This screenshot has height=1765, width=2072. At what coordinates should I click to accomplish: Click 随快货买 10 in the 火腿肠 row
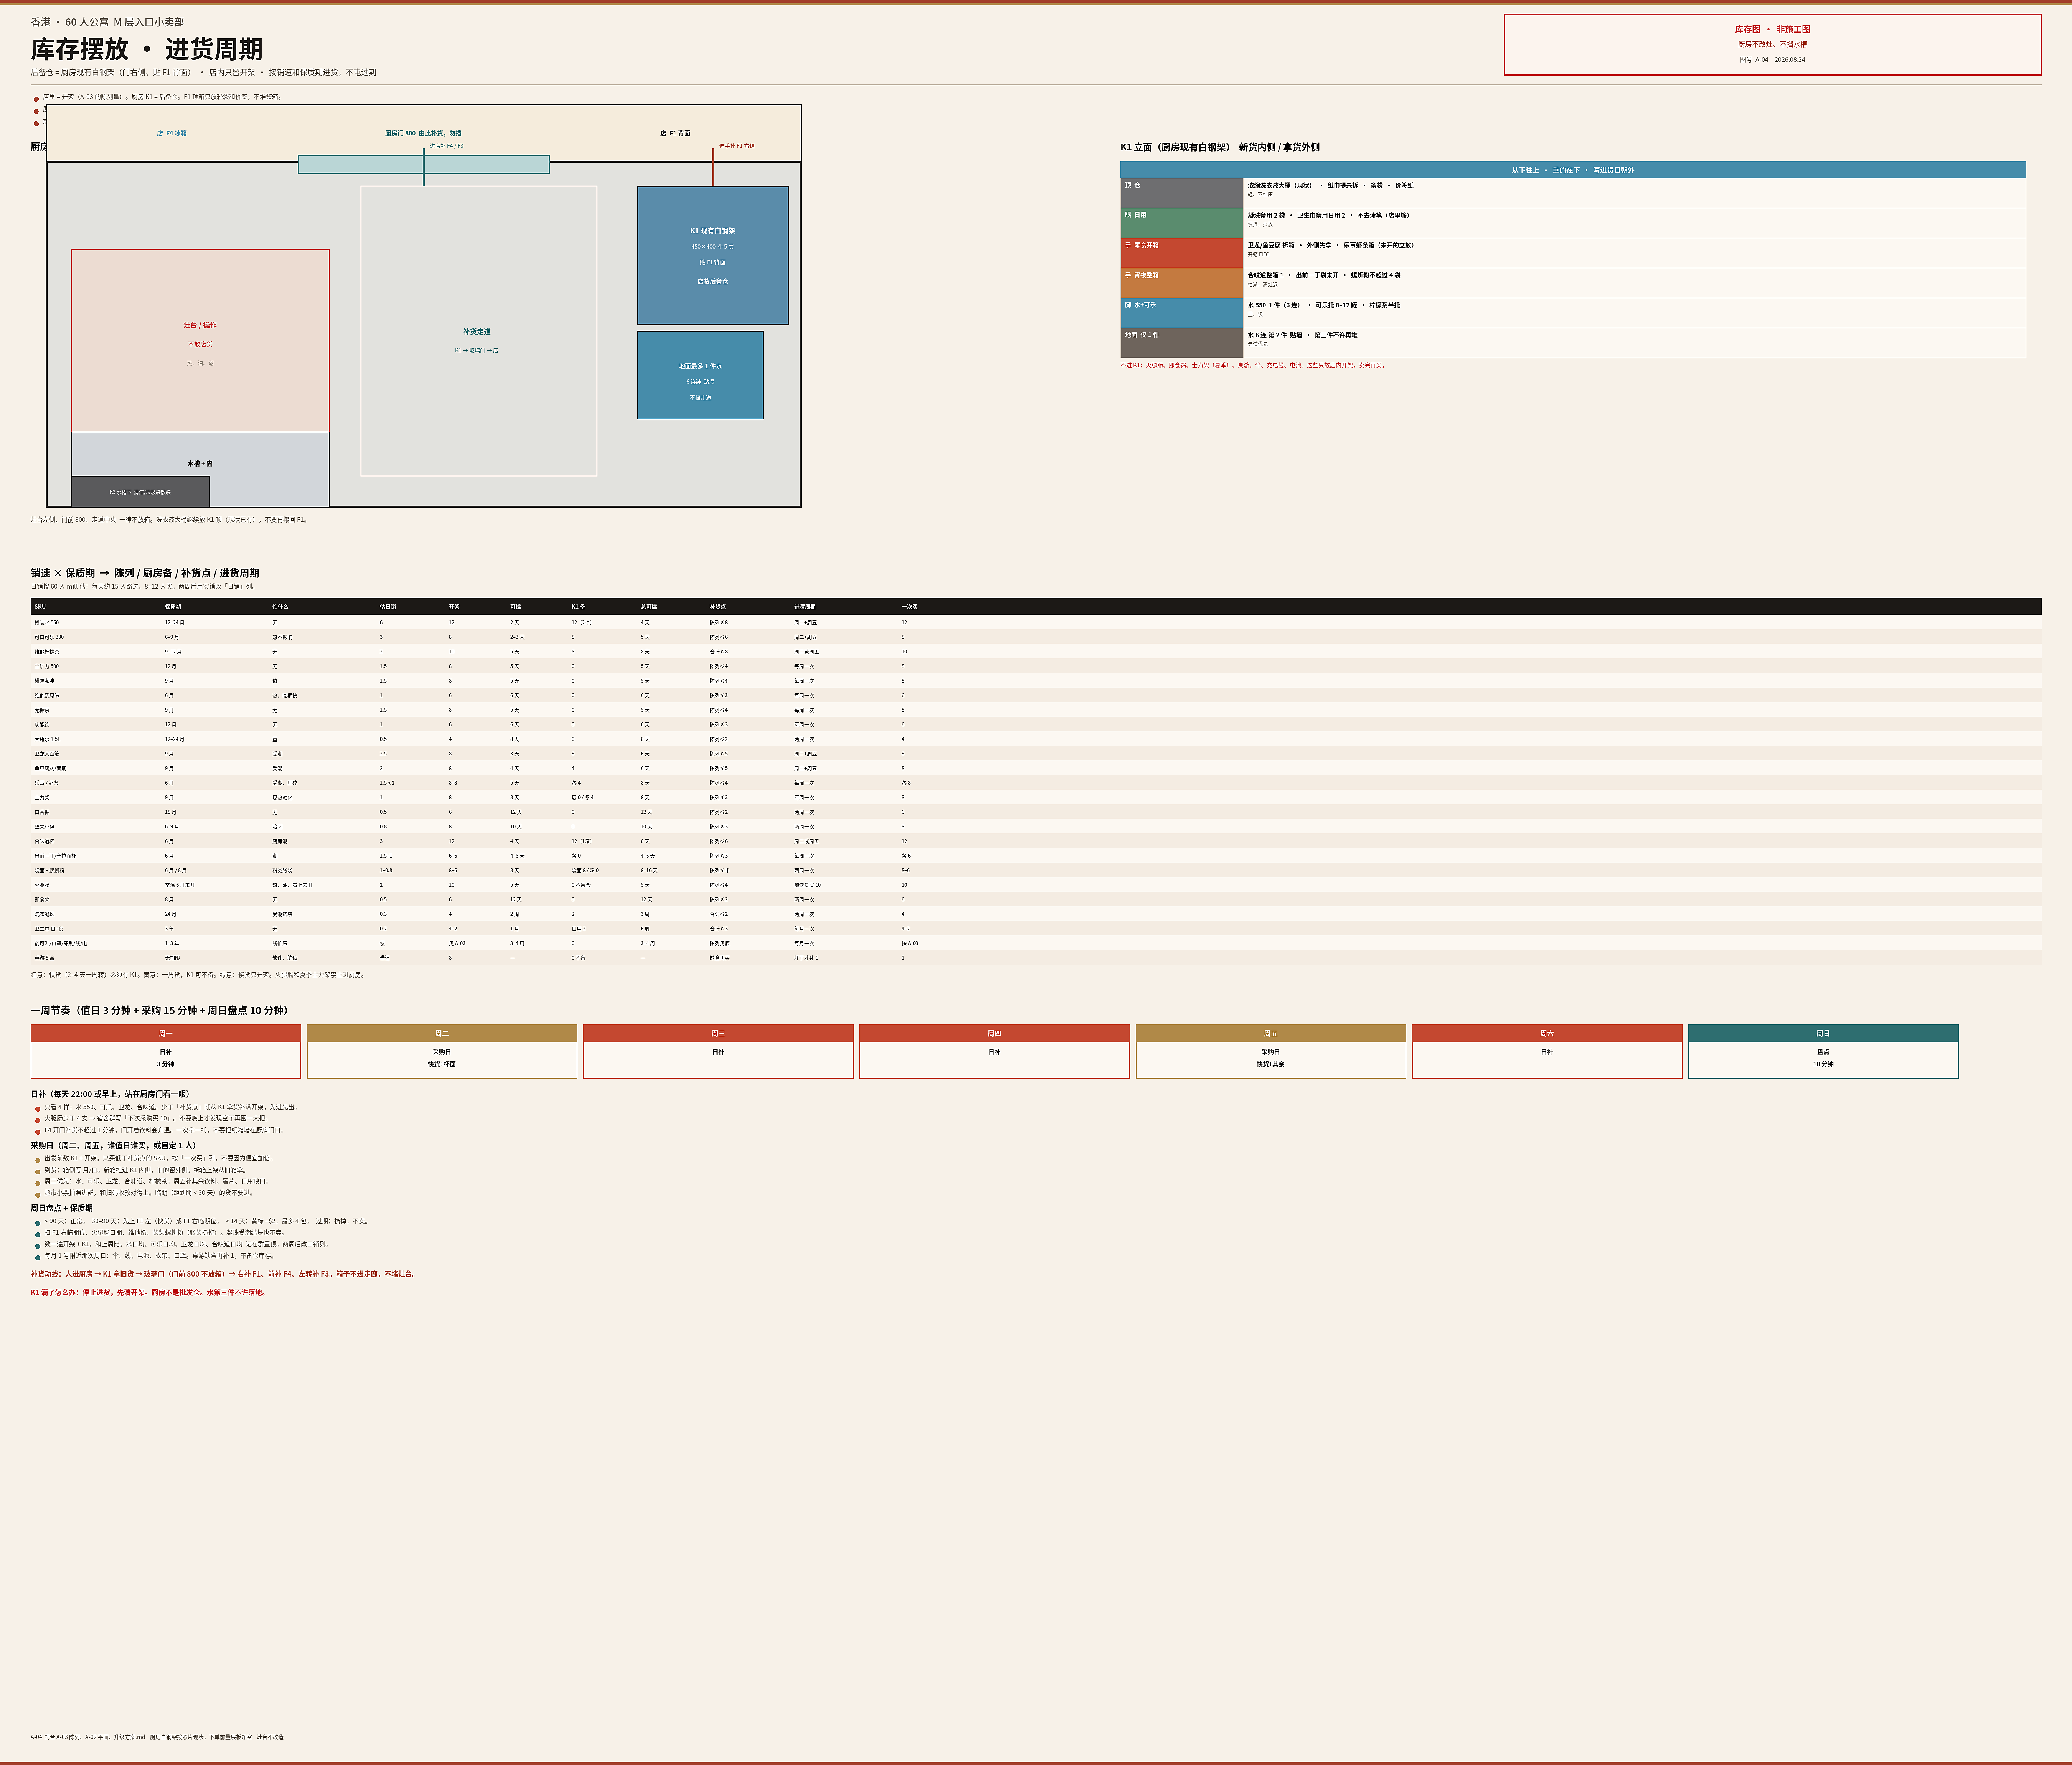(808, 885)
